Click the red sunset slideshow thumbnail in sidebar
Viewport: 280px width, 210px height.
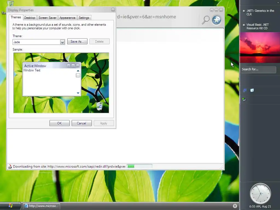[x=260, y=47]
